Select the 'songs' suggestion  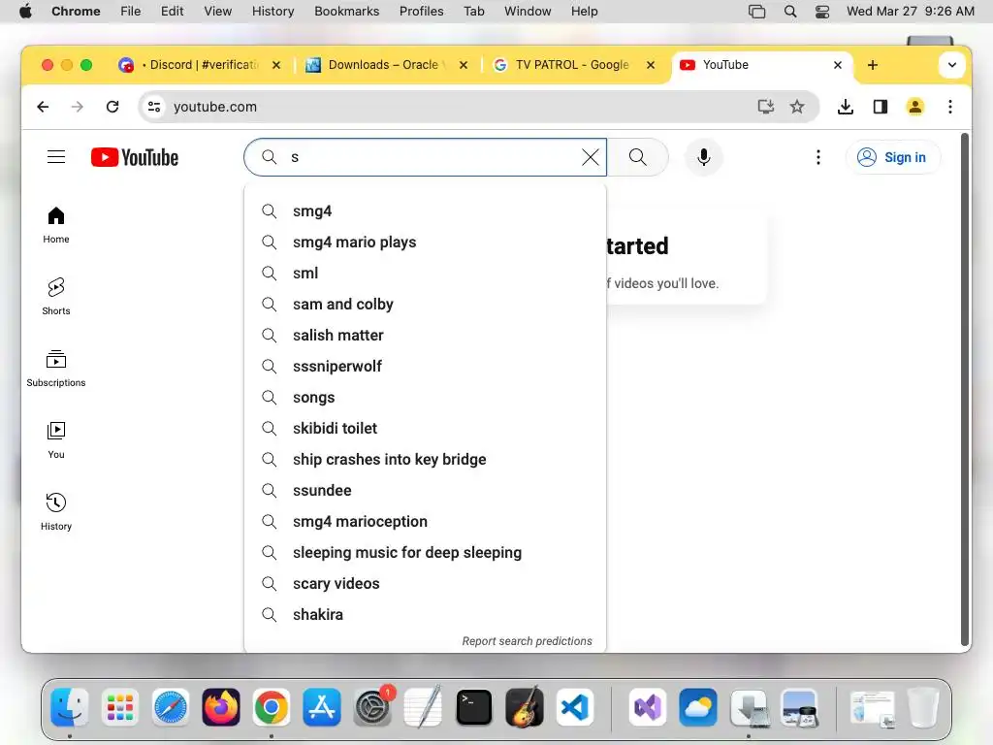tap(425, 397)
